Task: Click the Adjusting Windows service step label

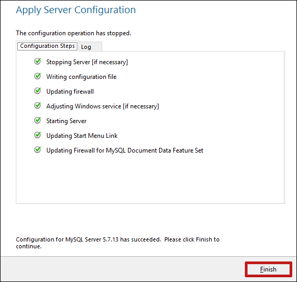Action: (x=103, y=106)
